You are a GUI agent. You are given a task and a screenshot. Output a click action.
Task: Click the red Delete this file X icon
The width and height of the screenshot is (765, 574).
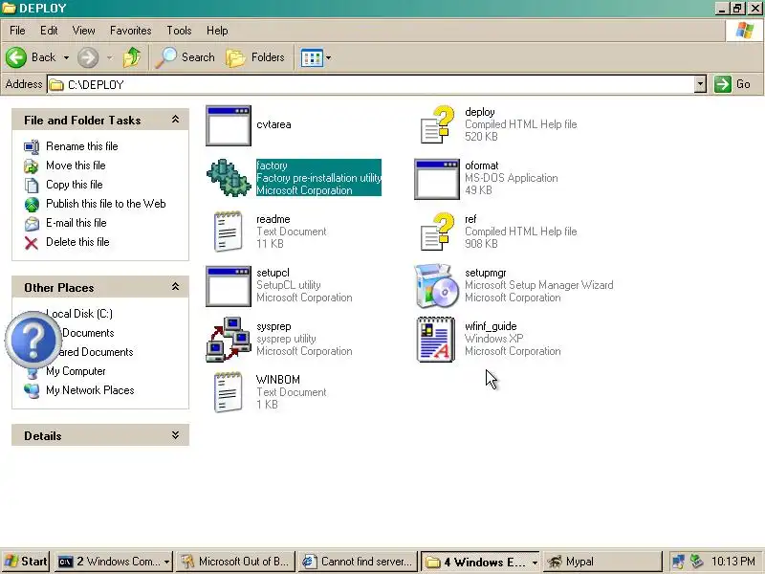[x=32, y=243]
